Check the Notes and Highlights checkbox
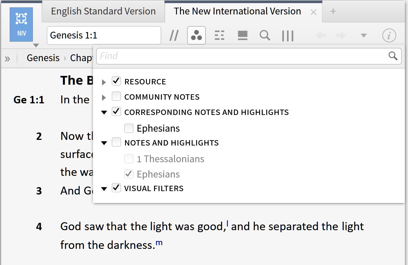This screenshot has width=408, height=265. coord(116,142)
